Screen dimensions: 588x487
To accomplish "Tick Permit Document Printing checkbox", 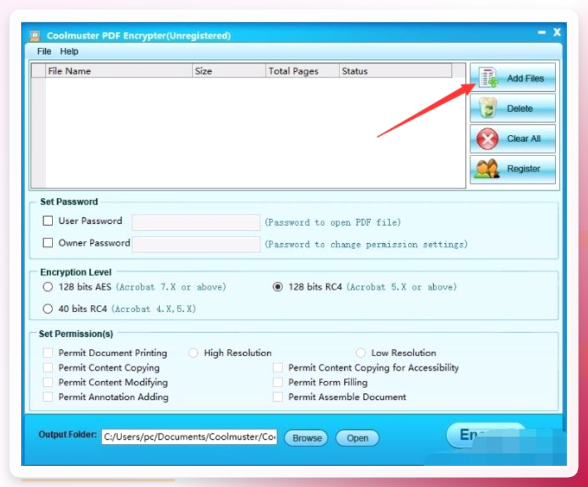I will [x=48, y=353].
